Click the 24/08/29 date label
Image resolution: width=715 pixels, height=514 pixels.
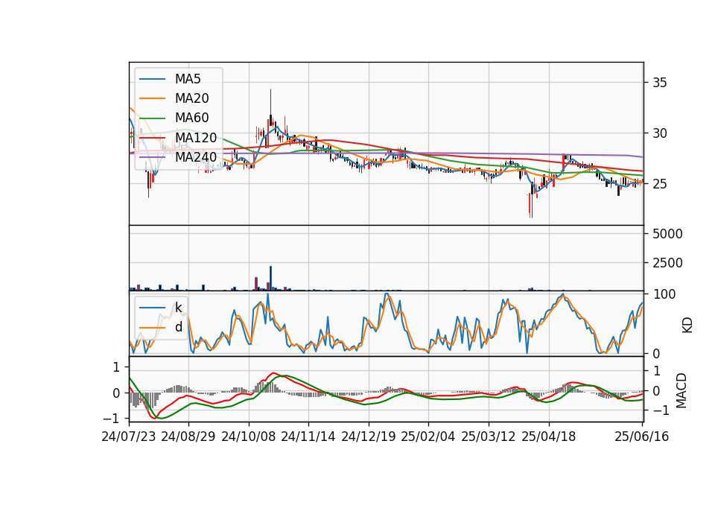coord(188,437)
